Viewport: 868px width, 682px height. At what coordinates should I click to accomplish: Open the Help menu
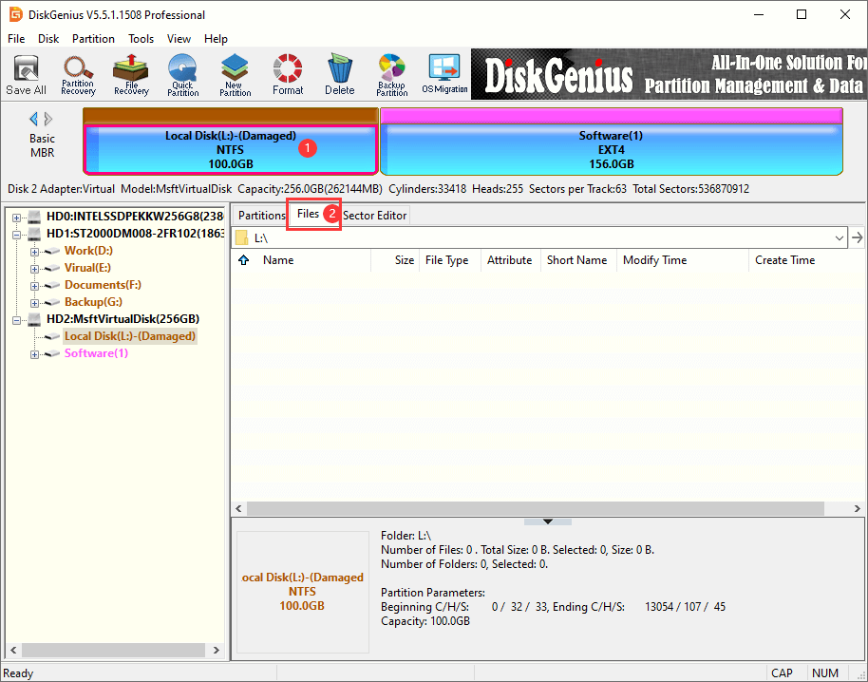click(216, 39)
